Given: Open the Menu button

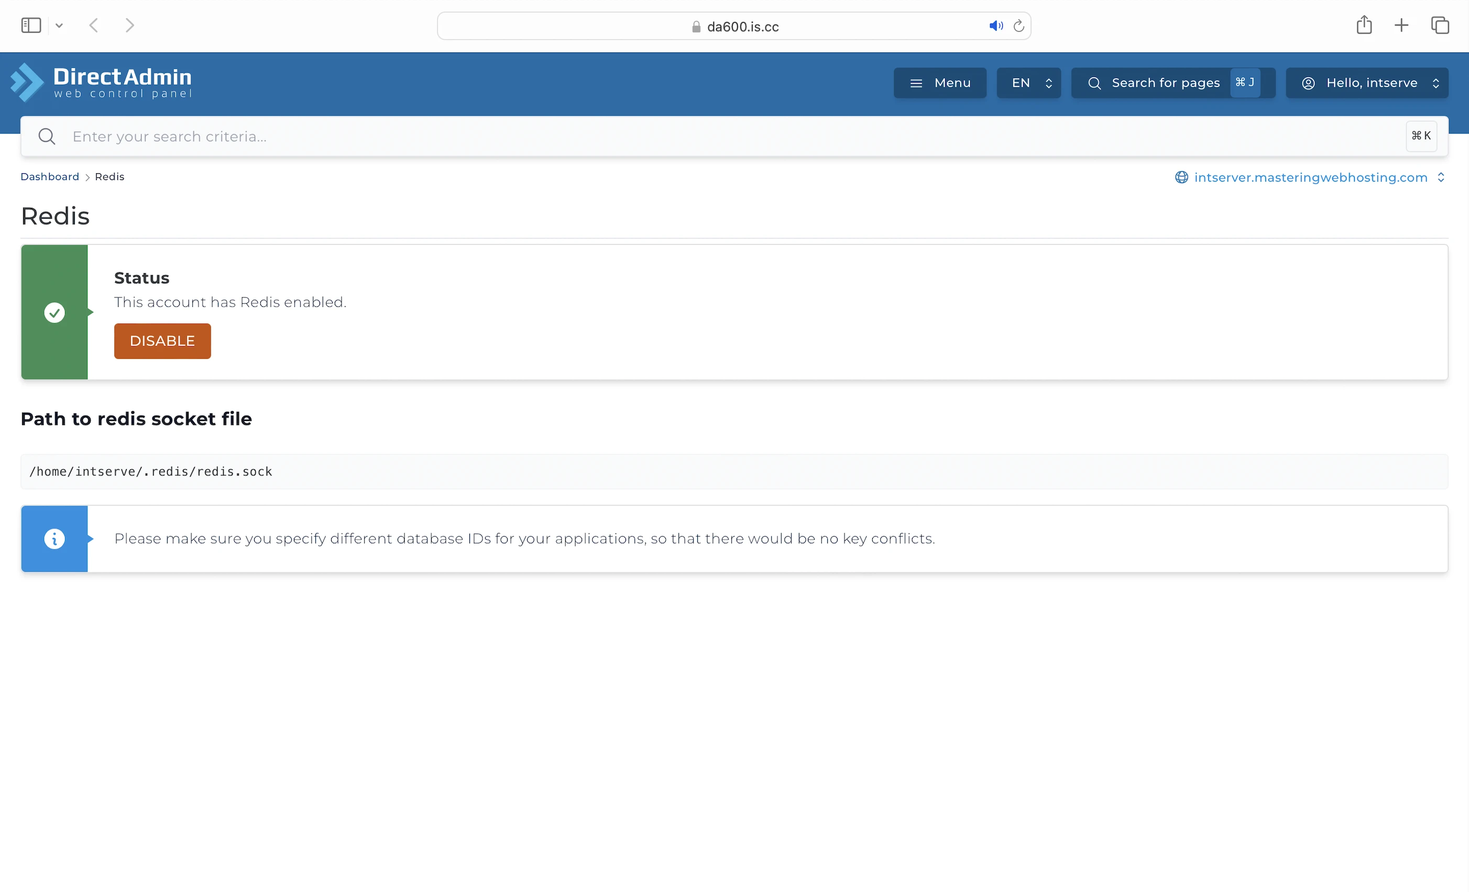Looking at the screenshot, I should pos(939,83).
